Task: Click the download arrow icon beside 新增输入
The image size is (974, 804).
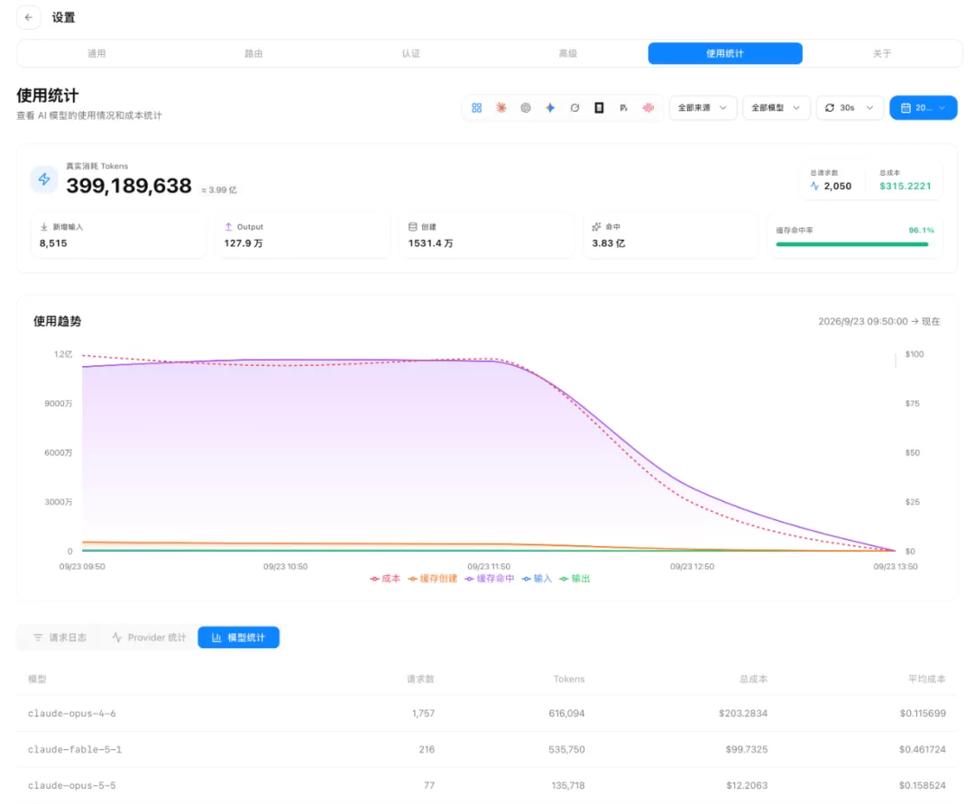Action: pyautogui.click(x=44, y=226)
